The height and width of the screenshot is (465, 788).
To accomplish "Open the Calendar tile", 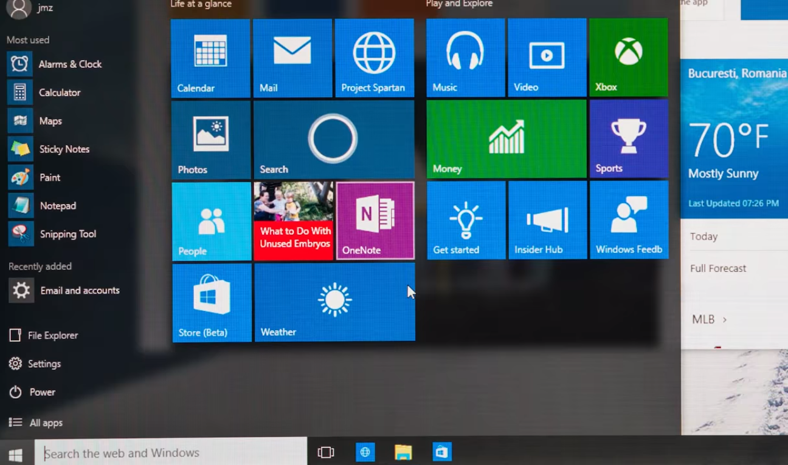I will click(x=210, y=58).
